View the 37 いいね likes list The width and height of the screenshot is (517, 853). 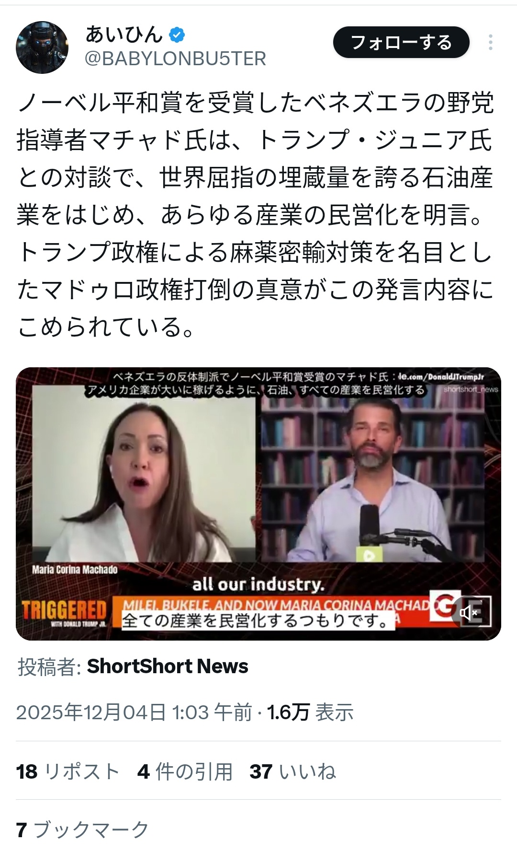(x=292, y=771)
